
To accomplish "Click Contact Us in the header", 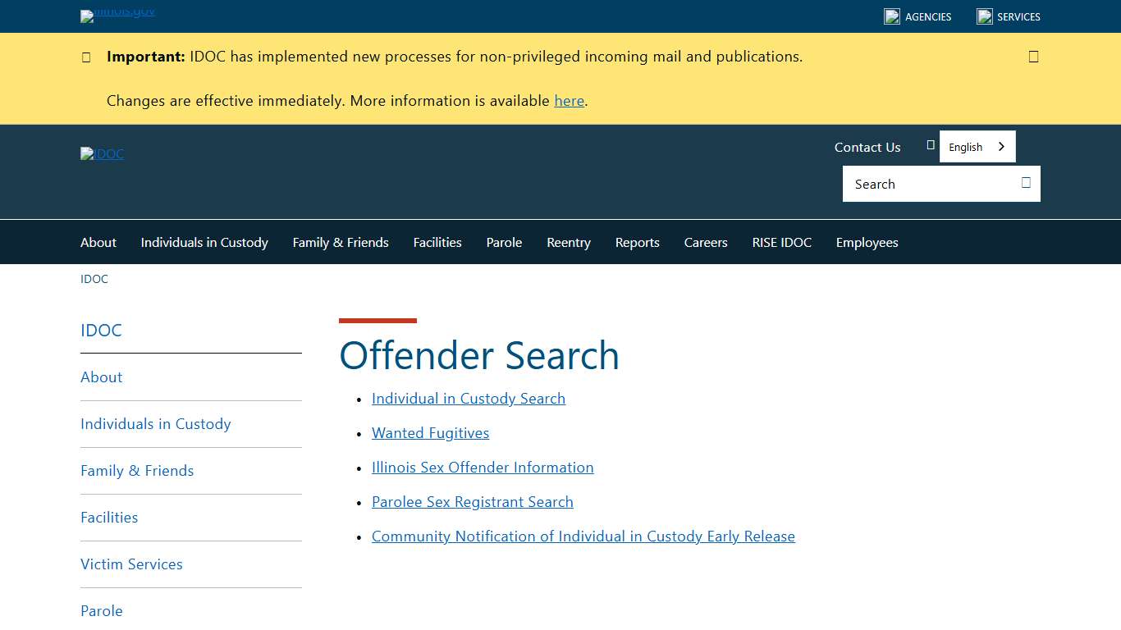I will coord(867,147).
